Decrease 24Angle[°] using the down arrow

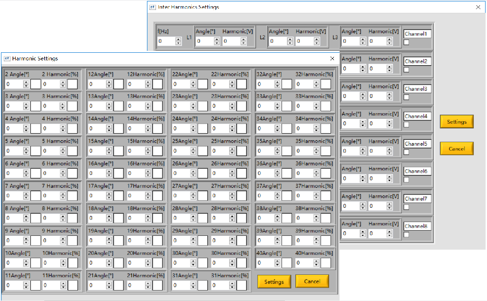point(193,130)
